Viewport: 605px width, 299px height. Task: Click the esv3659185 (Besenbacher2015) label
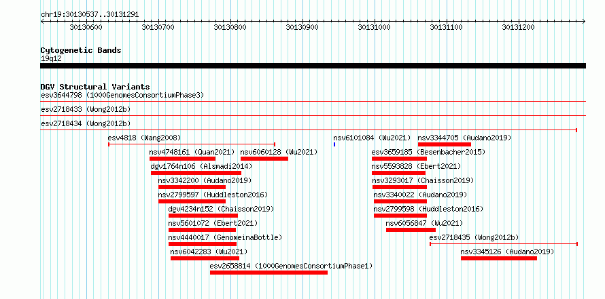pyautogui.click(x=428, y=152)
